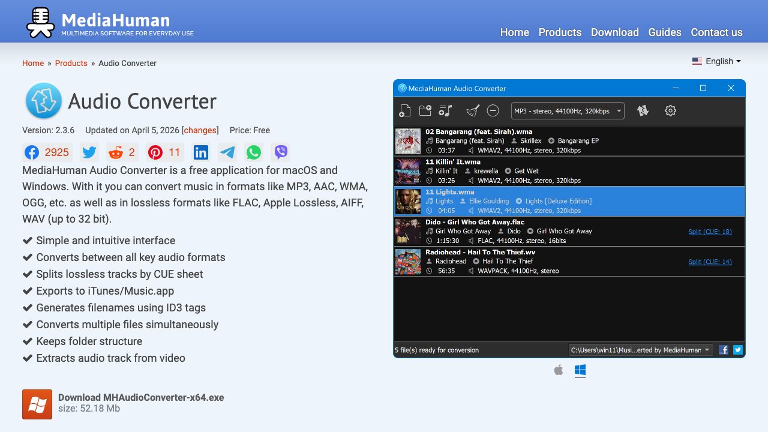Click the Add music tracks icon
The width and height of the screenshot is (768, 432).
(x=446, y=110)
